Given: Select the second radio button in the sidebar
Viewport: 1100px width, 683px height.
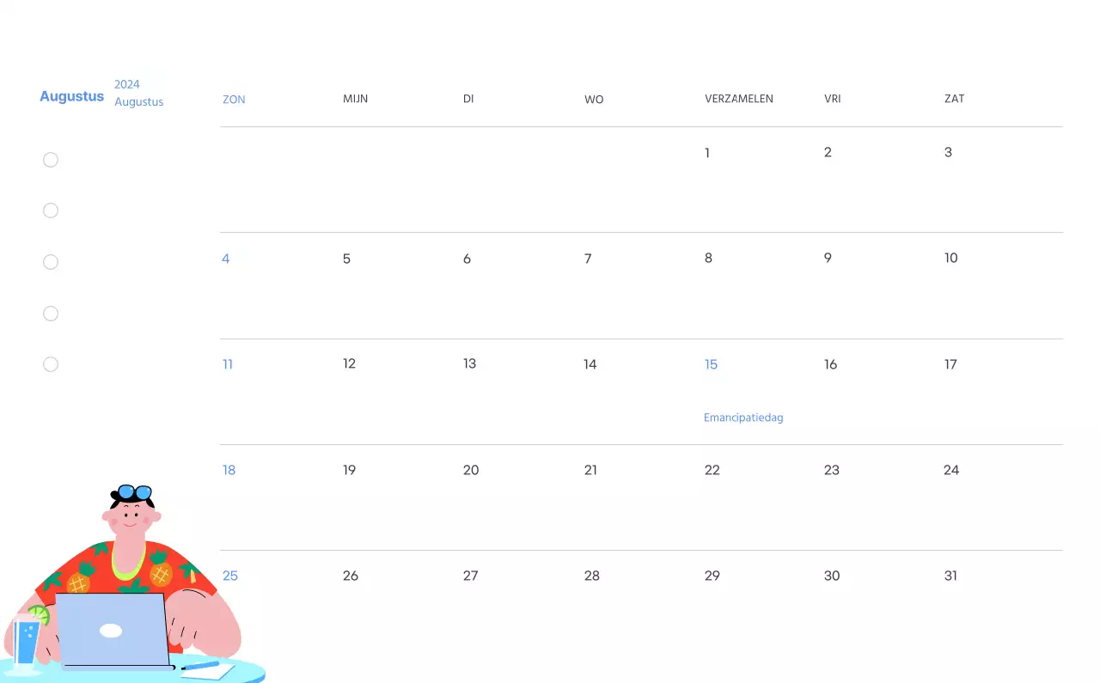Looking at the screenshot, I should [51, 210].
